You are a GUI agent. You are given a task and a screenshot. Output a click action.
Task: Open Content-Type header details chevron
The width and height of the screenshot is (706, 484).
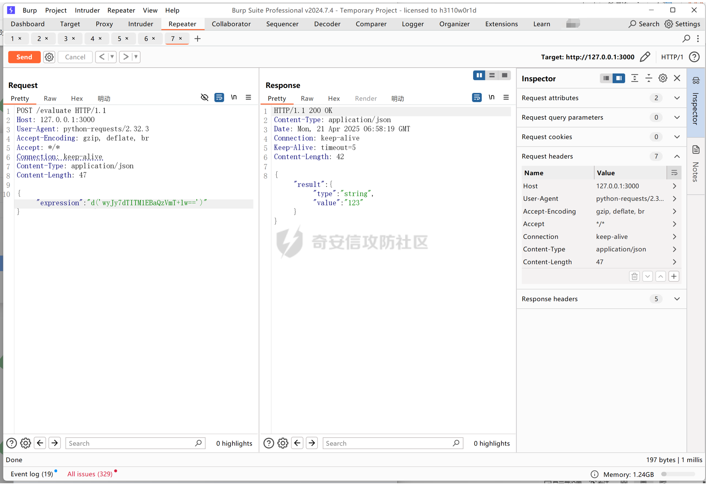(675, 249)
